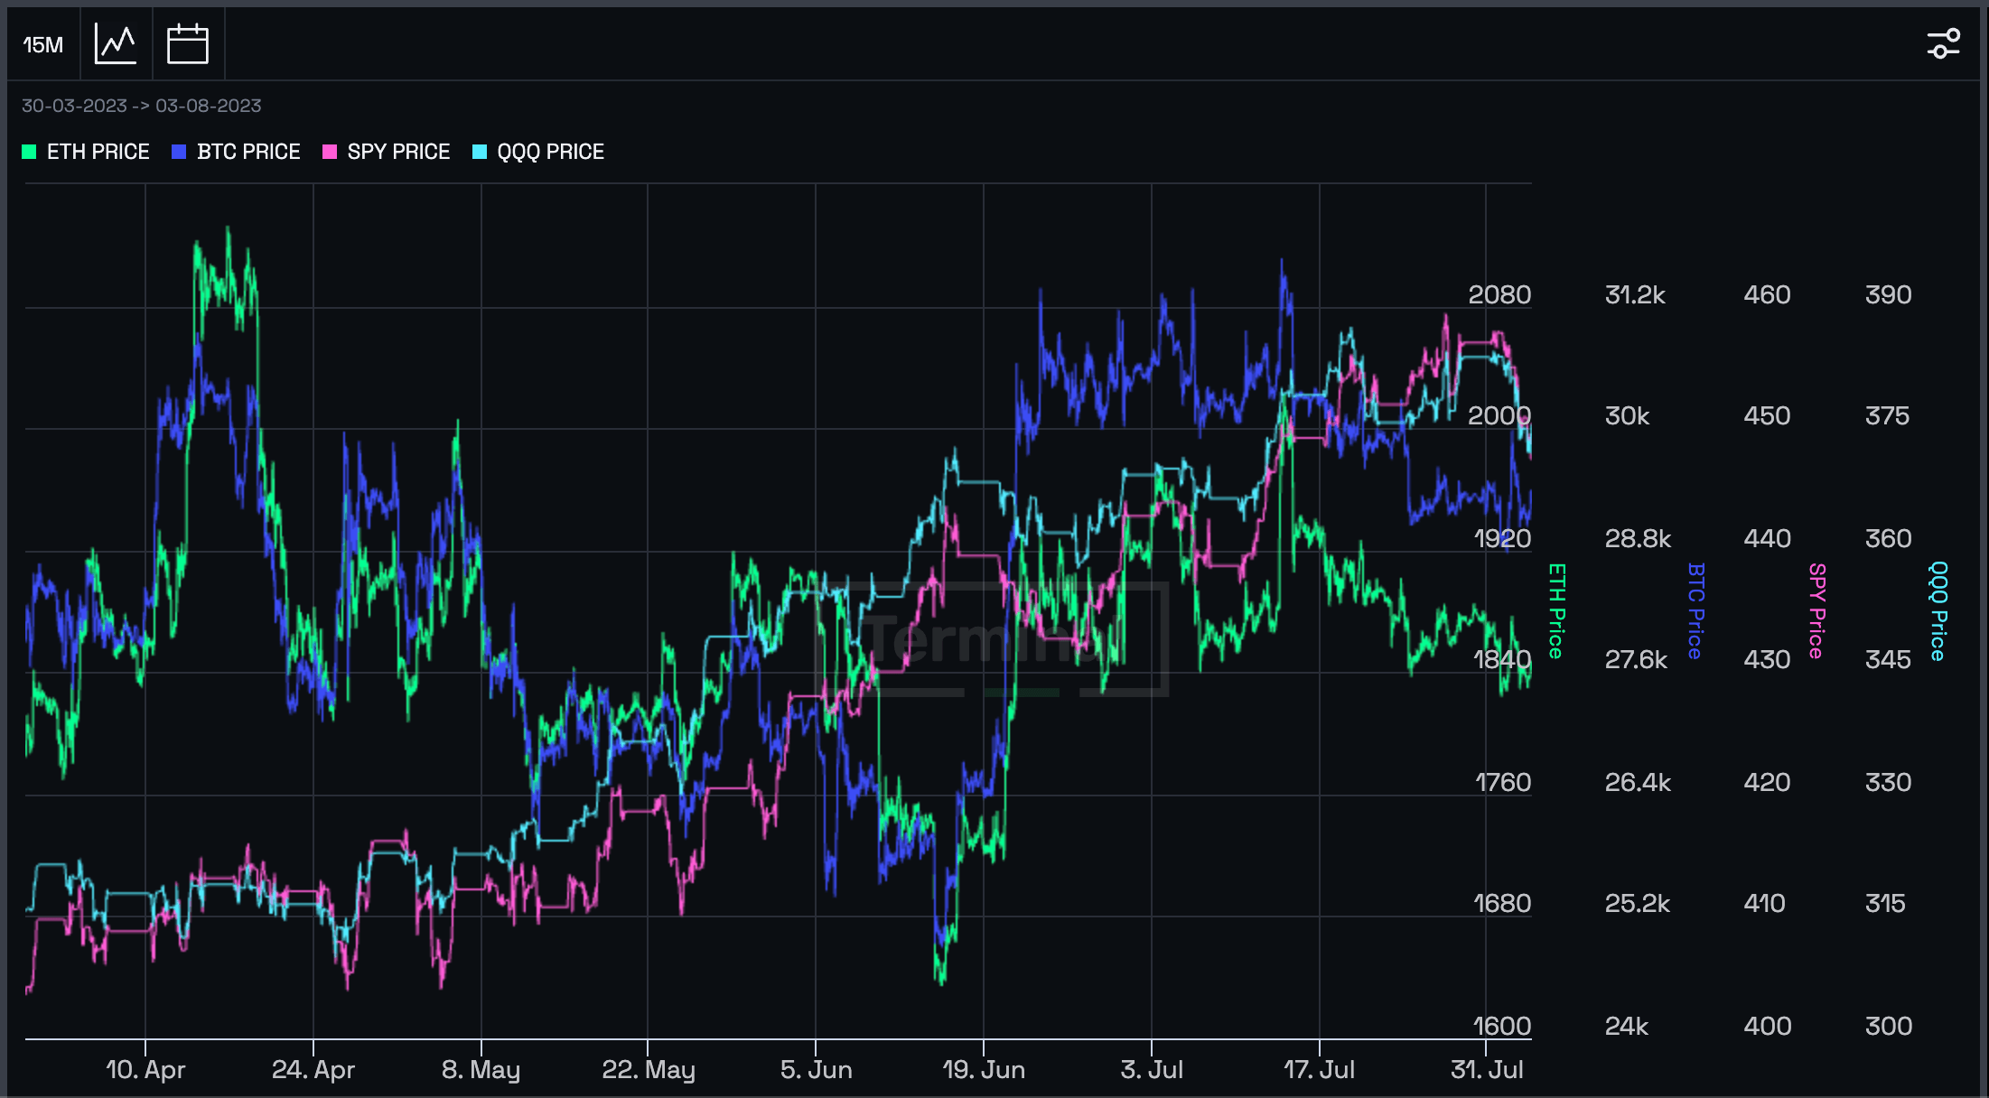Click the 24k BTC axis value
Image resolution: width=1989 pixels, height=1098 pixels.
click(1627, 1026)
